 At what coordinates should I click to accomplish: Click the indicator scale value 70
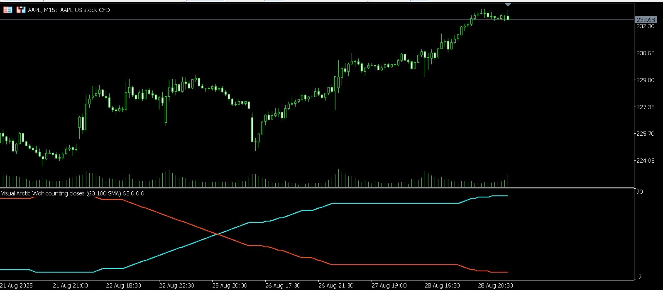point(640,192)
